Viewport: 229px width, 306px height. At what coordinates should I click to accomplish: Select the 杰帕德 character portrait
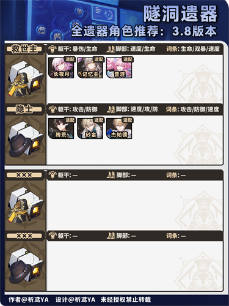[119, 129]
